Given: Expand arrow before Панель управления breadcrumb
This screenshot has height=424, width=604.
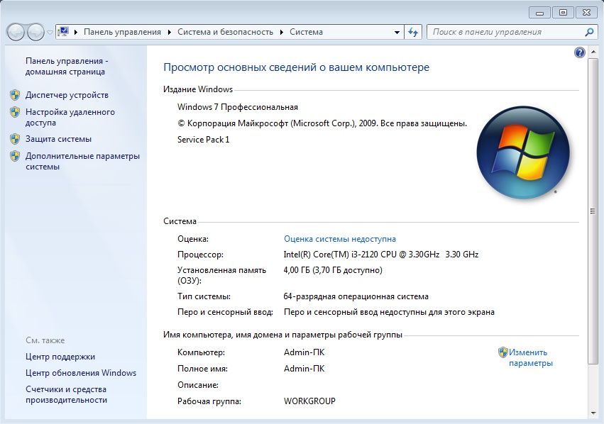Looking at the screenshot, I should click(x=76, y=32).
